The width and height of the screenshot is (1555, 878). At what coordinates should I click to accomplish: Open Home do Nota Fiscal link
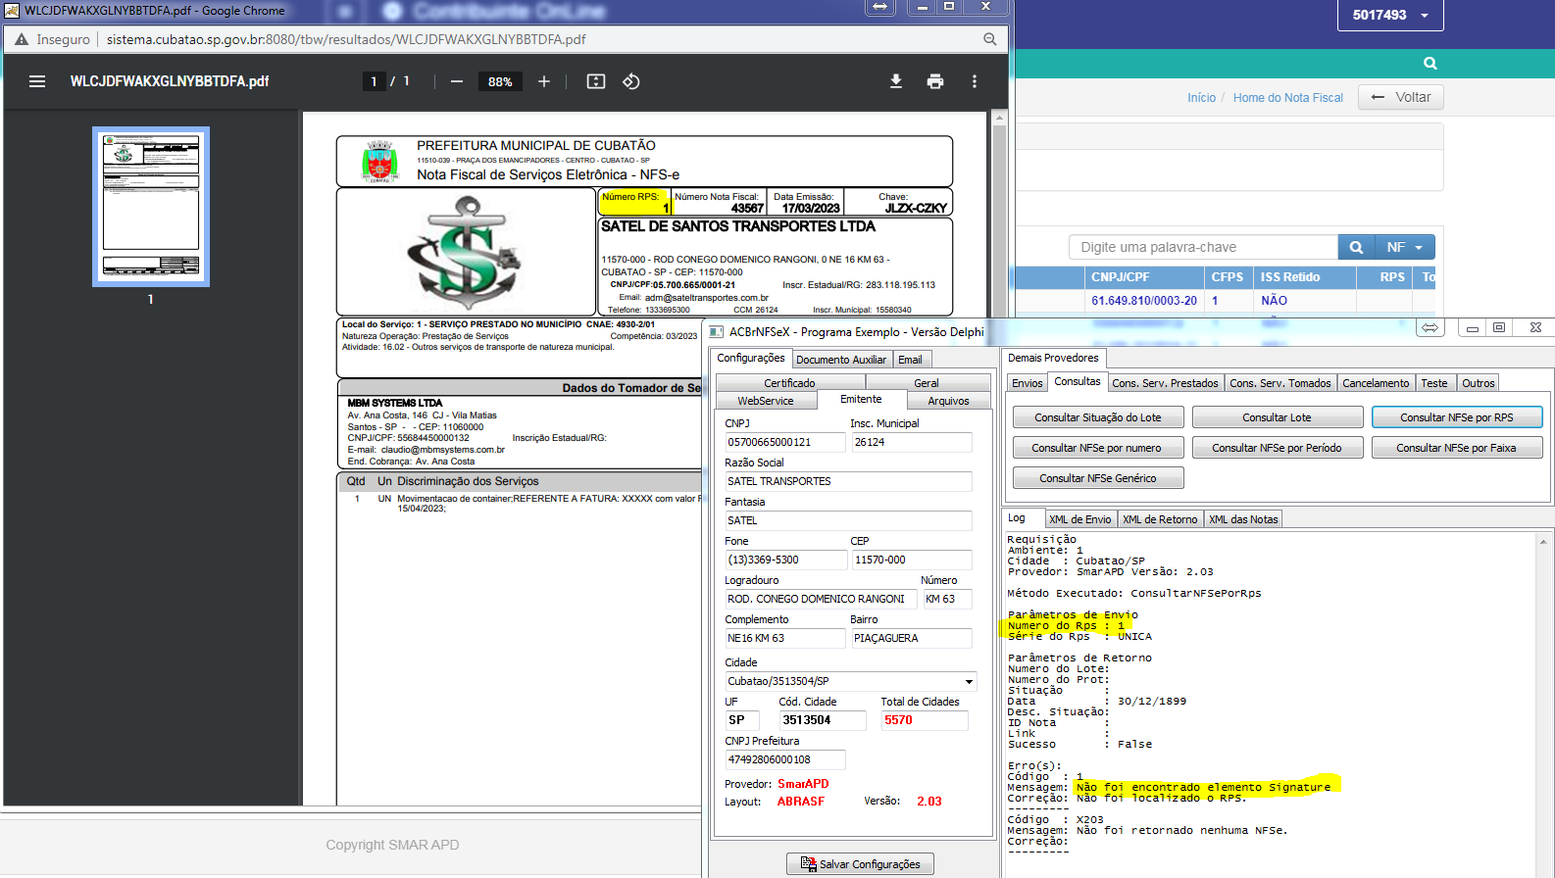pos(1288,98)
